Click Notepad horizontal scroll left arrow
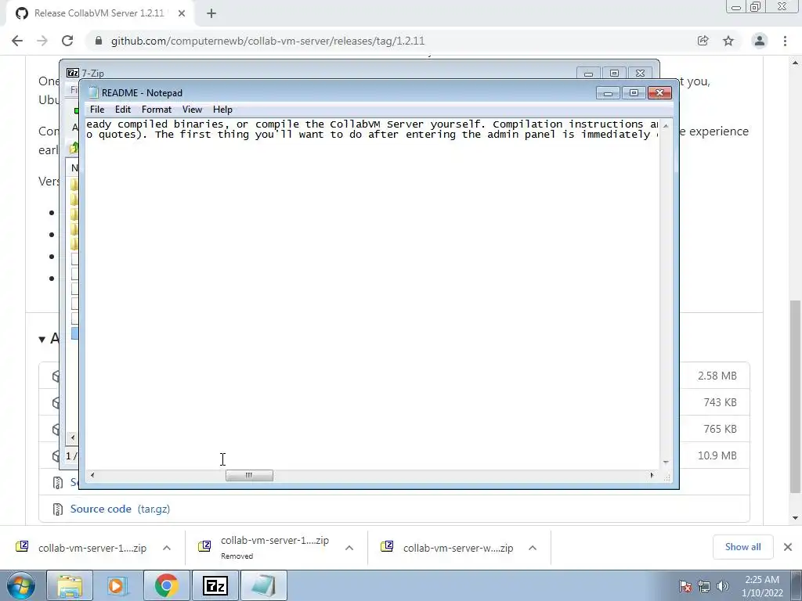 92,475
